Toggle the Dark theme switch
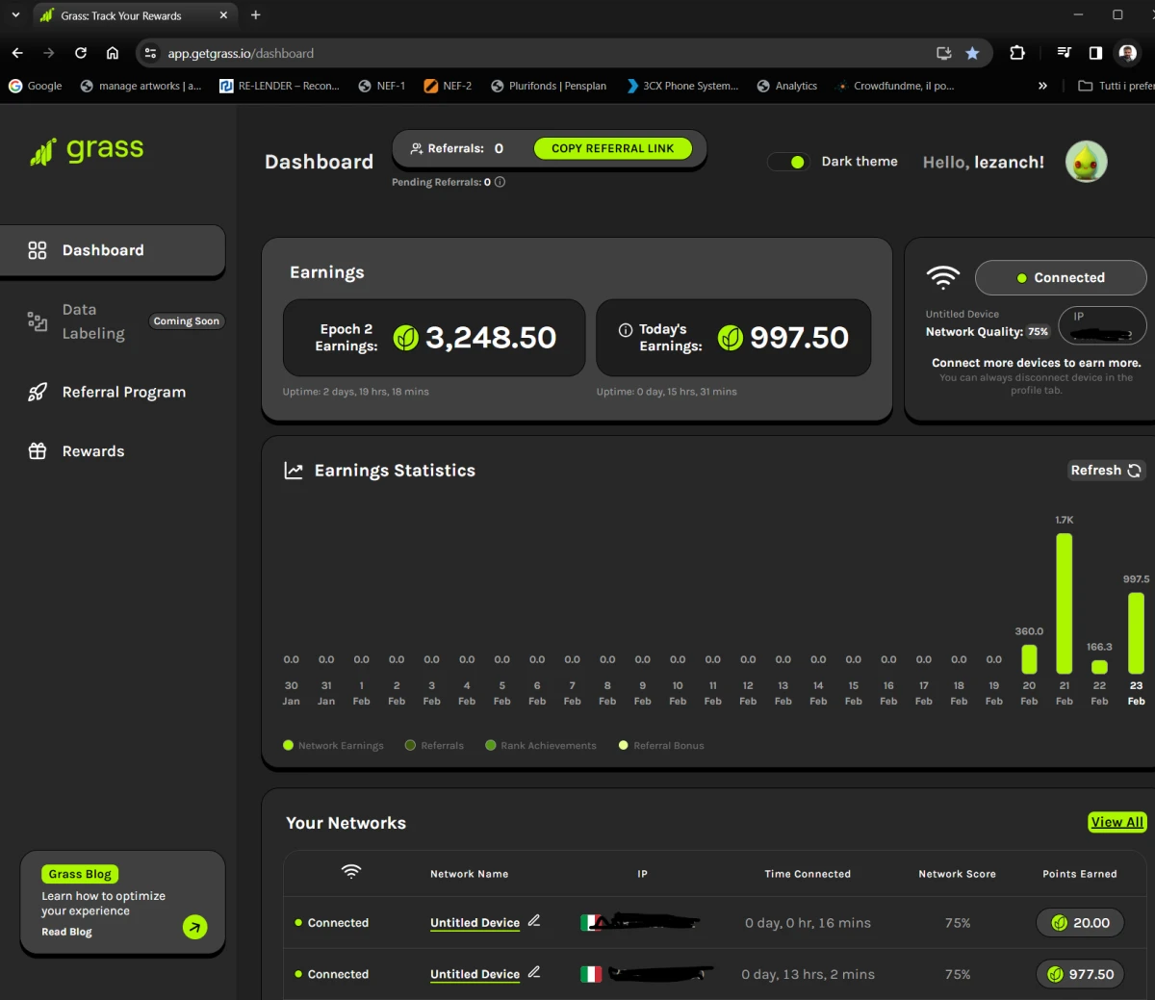 (788, 162)
